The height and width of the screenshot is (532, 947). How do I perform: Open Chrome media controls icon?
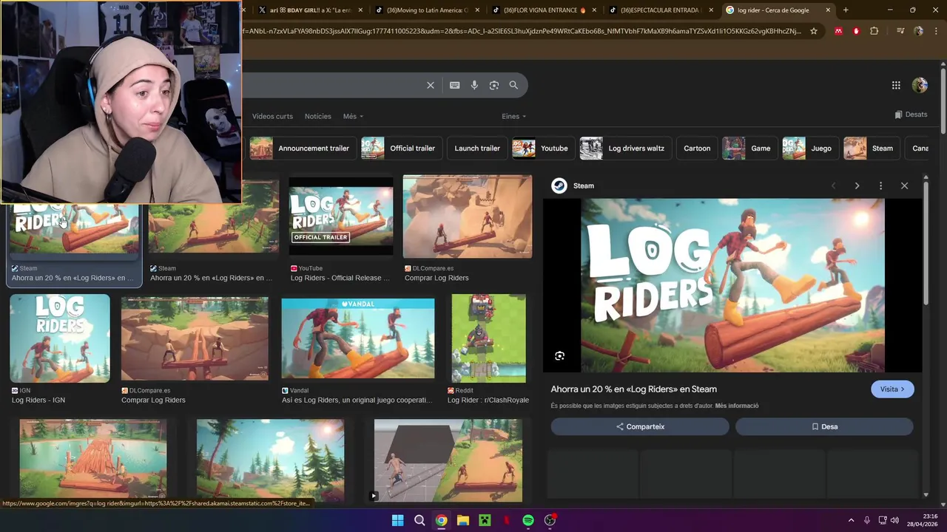(900, 31)
